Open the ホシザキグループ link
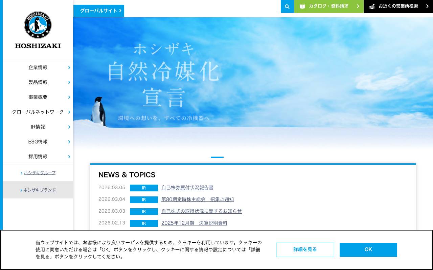This screenshot has width=433, height=270. point(40,173)
